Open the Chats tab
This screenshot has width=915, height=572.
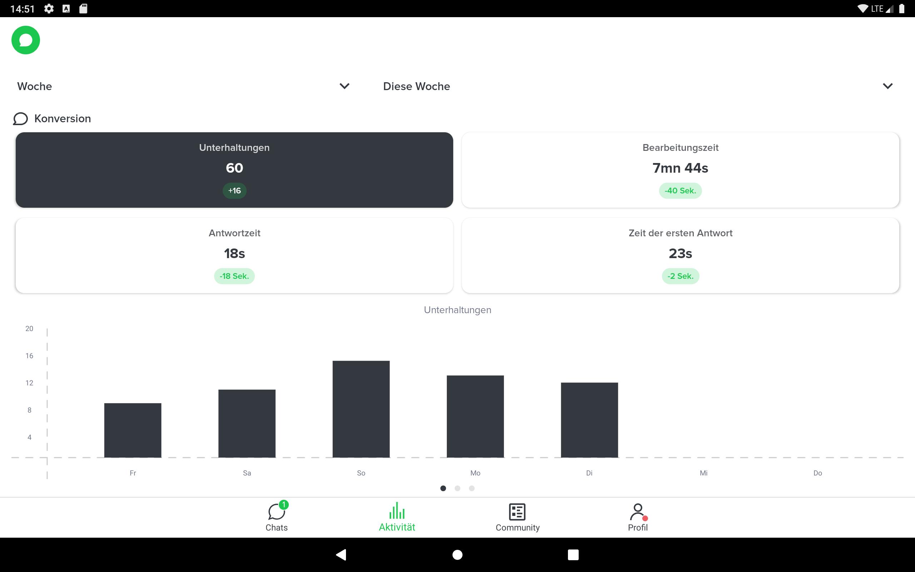point(277,517)
